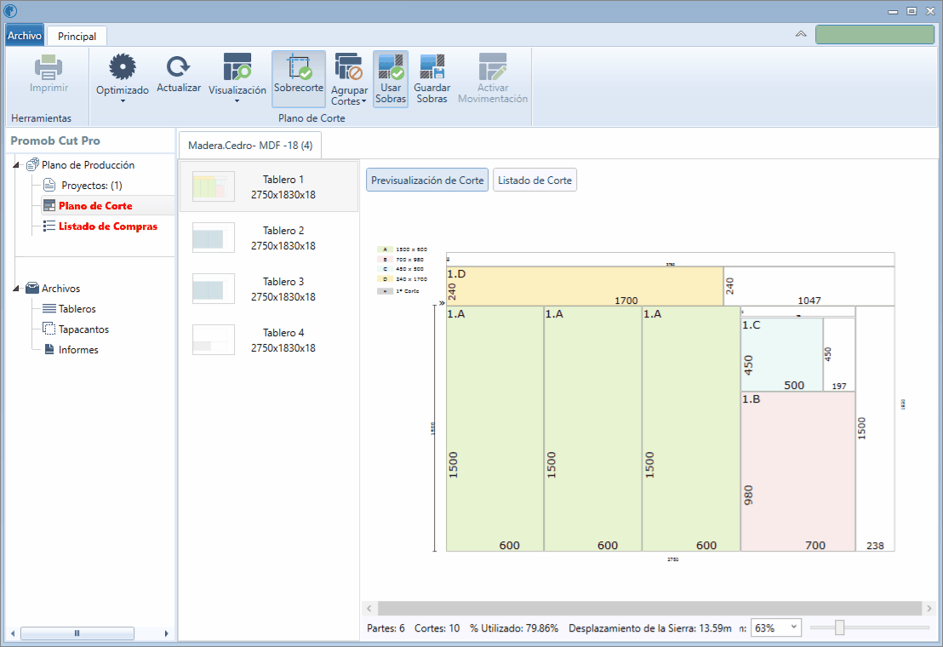
Task: Click piece 1.D in cut plan
Action: pyautogui.click(x=585, y=286)
